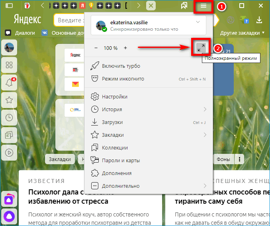The width and height of the screenshot is (270, 226).
Task: Open Настройки from the menu
Action: [149, 97]
